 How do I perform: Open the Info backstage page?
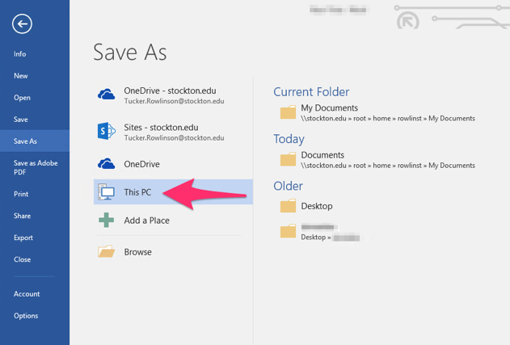[x=20, y=54]
